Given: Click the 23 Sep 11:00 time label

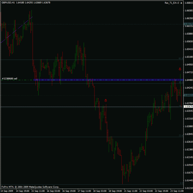Looking at the screenshot, I should [x=177, y=191].
